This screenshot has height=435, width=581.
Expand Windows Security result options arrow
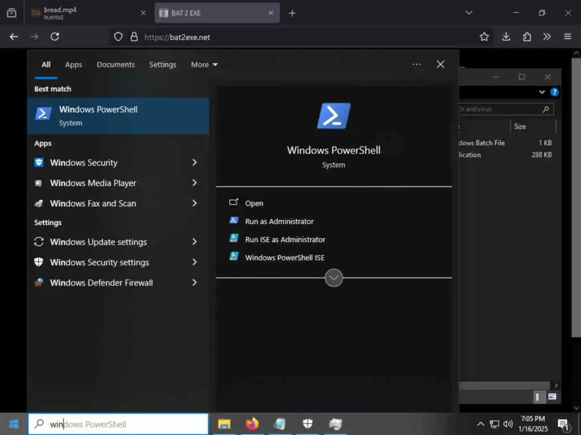195,163
